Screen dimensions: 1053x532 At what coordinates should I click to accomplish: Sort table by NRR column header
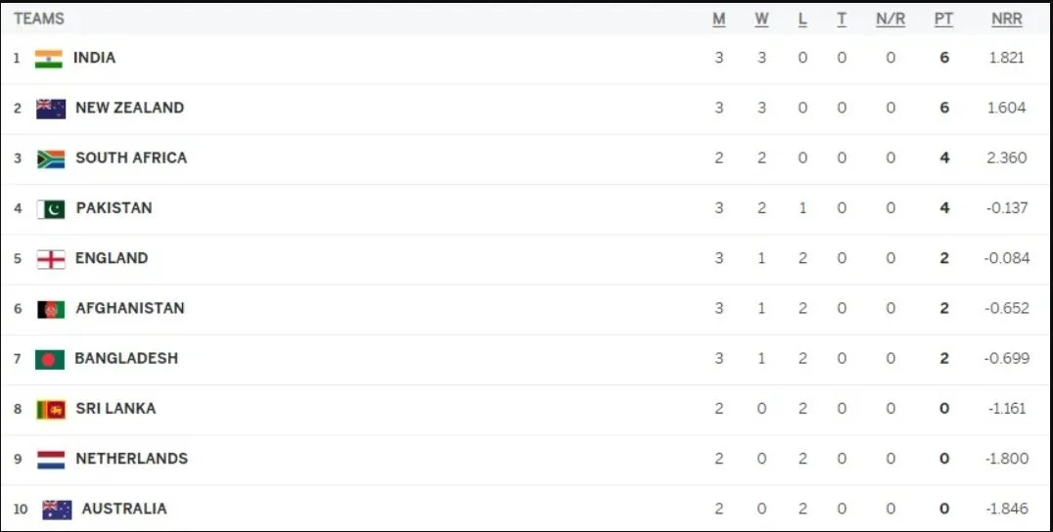[x=1006, y=20]
